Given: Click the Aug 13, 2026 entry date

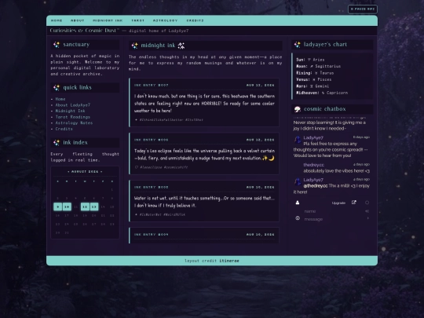Looking at the screenshot, I should pos(260,85).
